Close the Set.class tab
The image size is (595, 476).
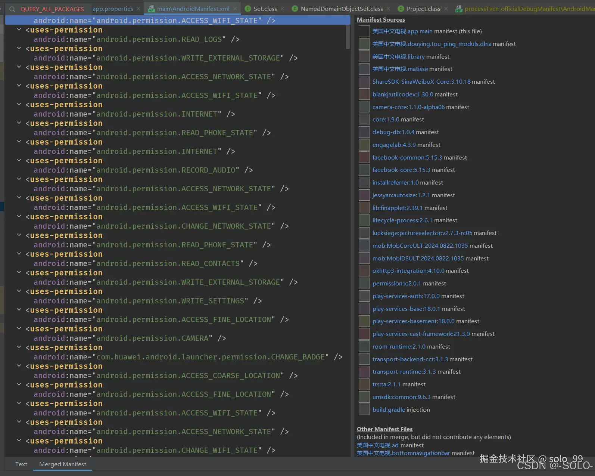(x=282, y=9)
